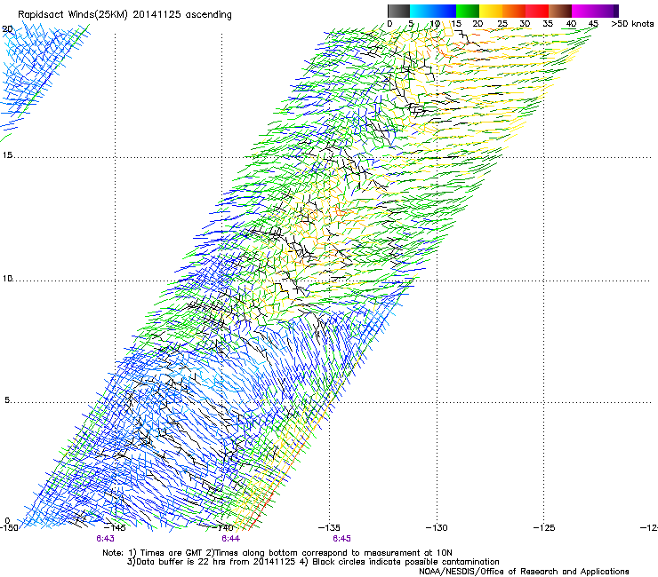Image resolution: width=658 pixels, height=577 pixels.
Task: Click the -130 longitude axis label
Action: 437,527
